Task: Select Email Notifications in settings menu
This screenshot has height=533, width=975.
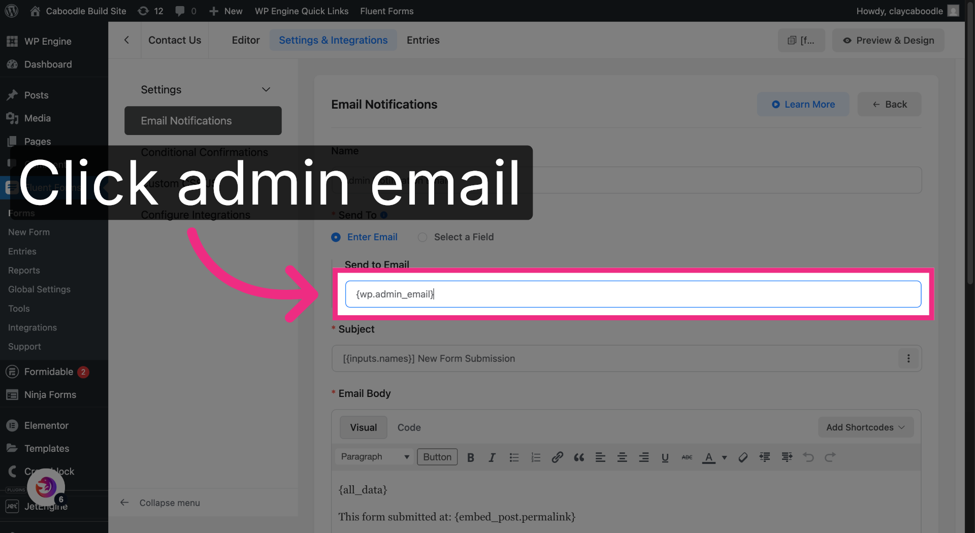Action: pos(203,120)
